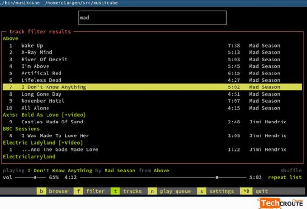This screenshot has height=209, width=307.
Task: Select track "Lifeless Dead"
Action: tap(153, 80)
